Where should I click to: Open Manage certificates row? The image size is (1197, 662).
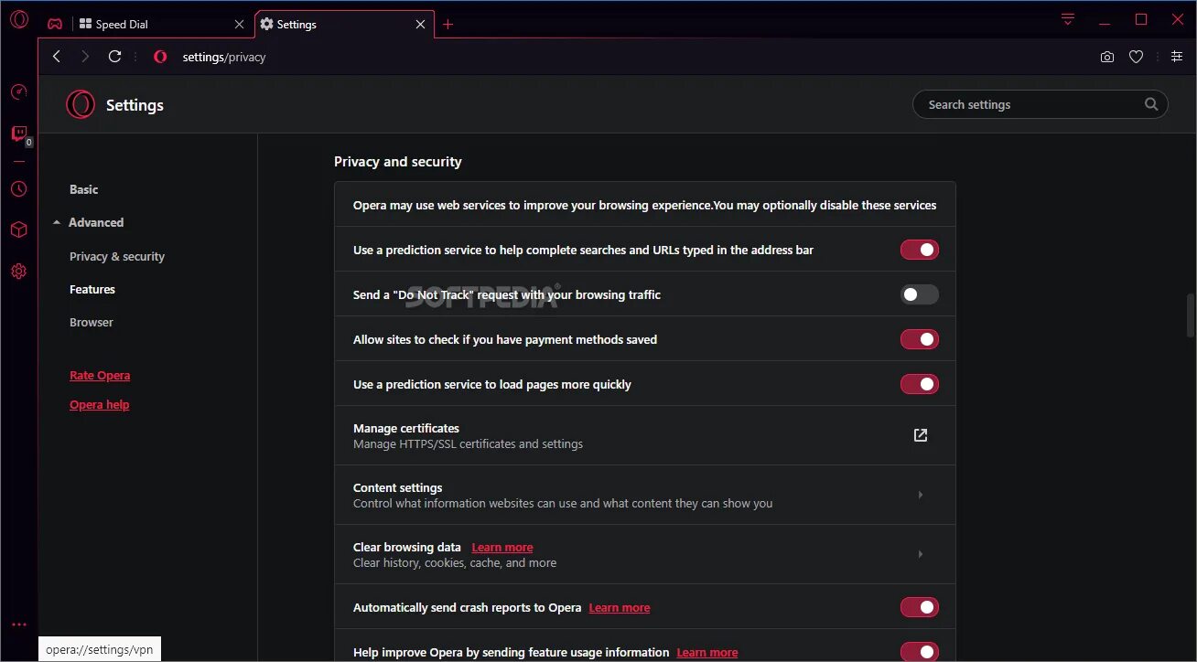point(645,435)
